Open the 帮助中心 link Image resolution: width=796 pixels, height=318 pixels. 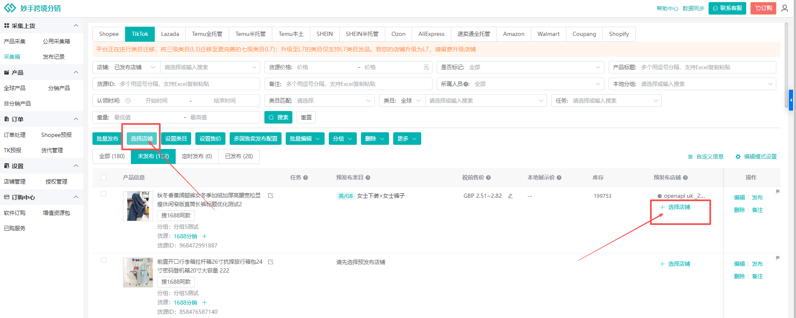tap(668, 8)
